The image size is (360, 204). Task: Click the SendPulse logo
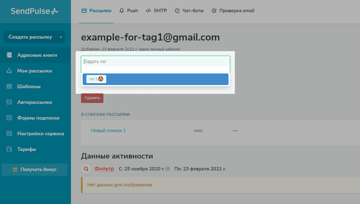[35, 11]
